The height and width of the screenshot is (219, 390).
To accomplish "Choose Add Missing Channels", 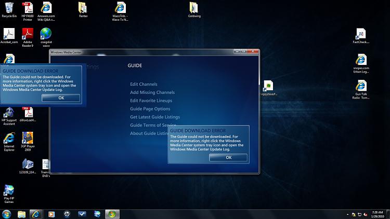I will click(x=152, y=92).
